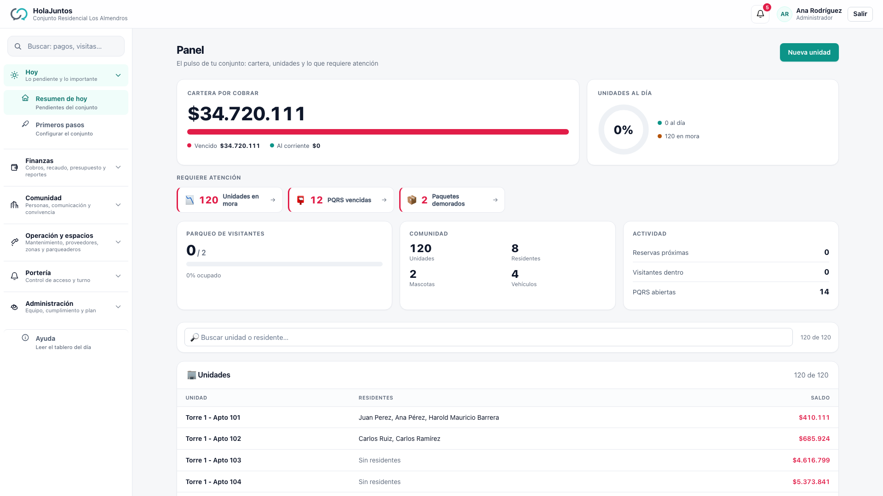Viewport: 883px width, 496px height.
Task: Click the rocket icon for Primeros pasos
Action: (25, 124)
